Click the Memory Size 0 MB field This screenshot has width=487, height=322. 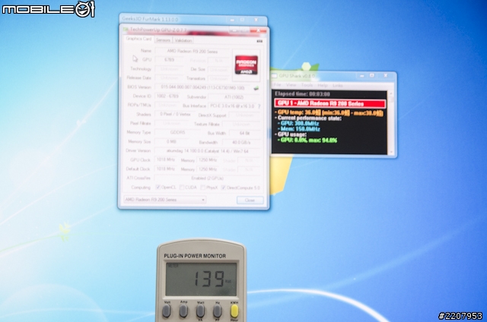170,141
